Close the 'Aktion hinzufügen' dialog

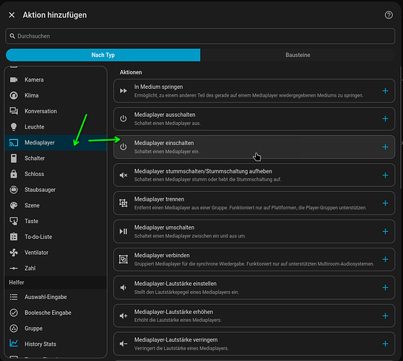pos(12,15)
